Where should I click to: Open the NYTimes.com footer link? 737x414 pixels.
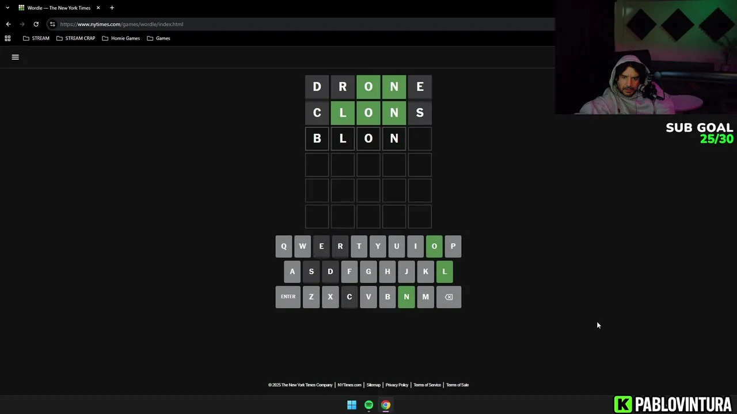tap(349, 385)
